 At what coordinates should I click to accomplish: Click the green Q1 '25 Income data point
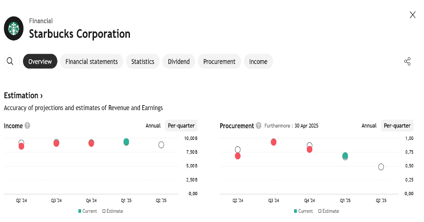(126, 142)
